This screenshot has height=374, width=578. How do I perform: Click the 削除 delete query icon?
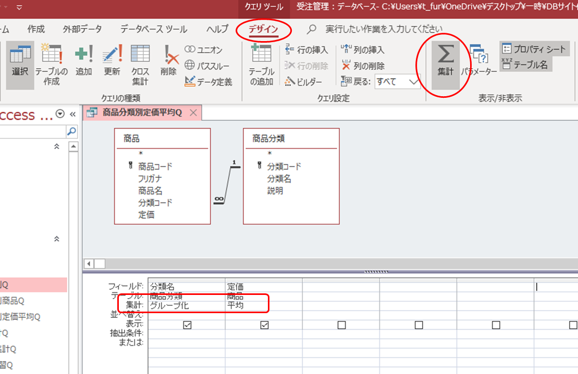pyautogui.click(x=168, y=61)
